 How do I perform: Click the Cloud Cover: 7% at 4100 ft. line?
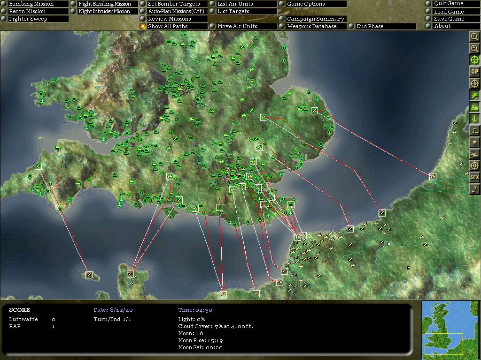click(216, 326)
